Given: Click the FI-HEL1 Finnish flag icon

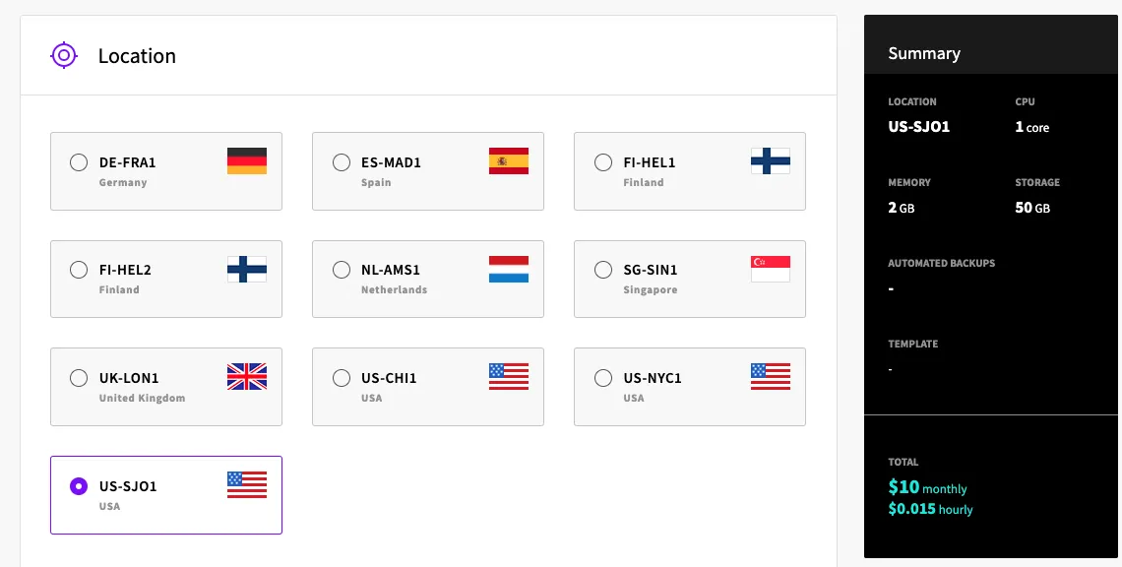Looking at the screenshot, I should pos(771,161).
